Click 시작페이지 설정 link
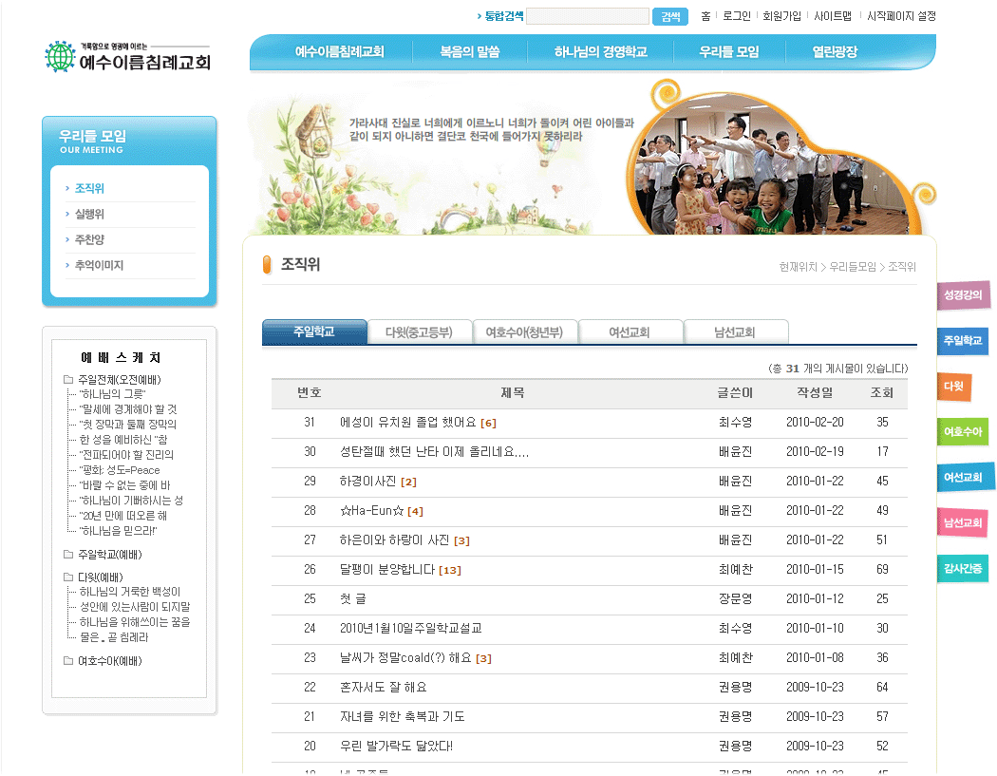 [x=901, y=16]
